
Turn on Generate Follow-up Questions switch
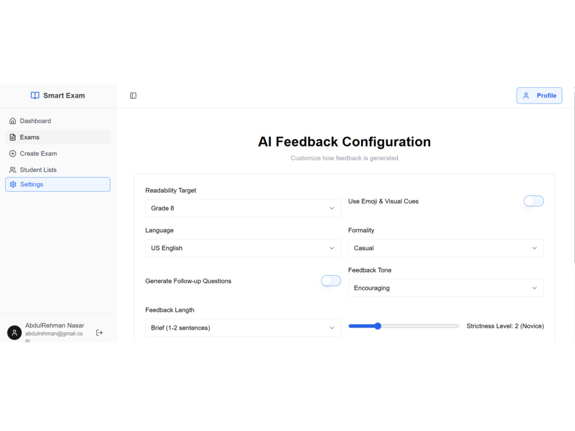pyautogui.click(x=331, y=281)
